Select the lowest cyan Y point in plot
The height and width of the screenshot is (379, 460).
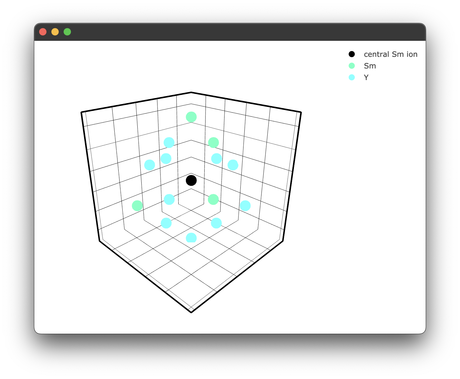[x=191, y=238]
